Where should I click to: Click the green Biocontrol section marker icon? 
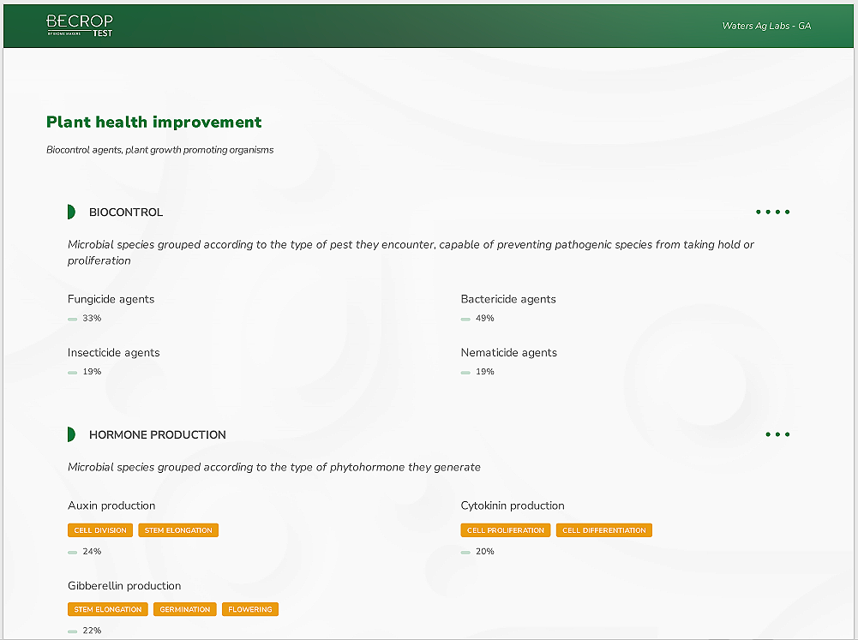[71, 212]
